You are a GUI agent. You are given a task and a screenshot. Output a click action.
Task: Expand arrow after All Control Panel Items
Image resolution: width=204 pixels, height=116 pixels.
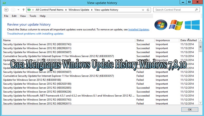66,10
